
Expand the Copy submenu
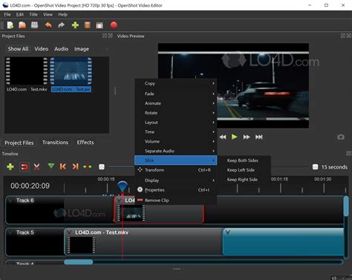[x=176, y=84]
